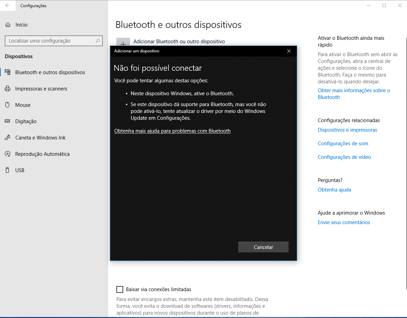Click 'Adicionar um dispositivo' dialog title text
407x318 pixels.
137,51
